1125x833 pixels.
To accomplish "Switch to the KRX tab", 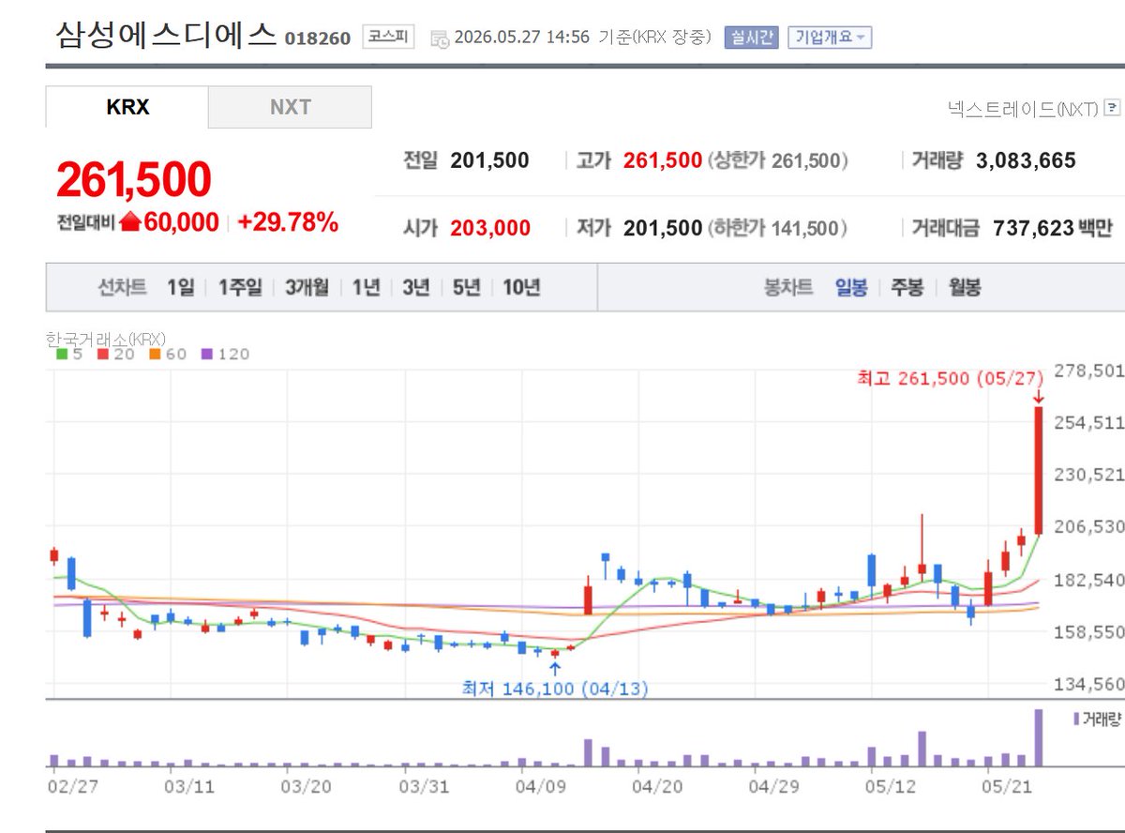I will tap(127, 107).
